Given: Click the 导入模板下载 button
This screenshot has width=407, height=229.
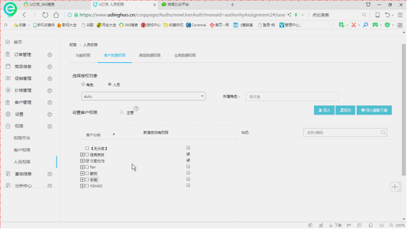Looking at the screenshot, I should pos(374,110).
